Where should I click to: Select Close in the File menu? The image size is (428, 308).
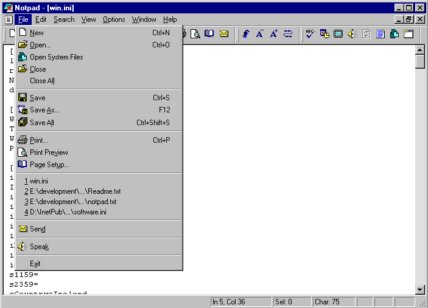point(99,69)
